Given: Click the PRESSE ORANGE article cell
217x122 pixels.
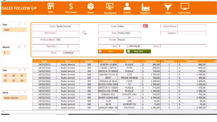Looking at the screenshot, I should point(129,78).
